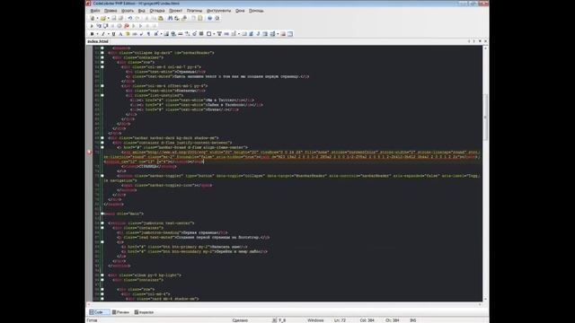
Task: Open the Open-folder dropdown arrow
Action: (108, 18)
